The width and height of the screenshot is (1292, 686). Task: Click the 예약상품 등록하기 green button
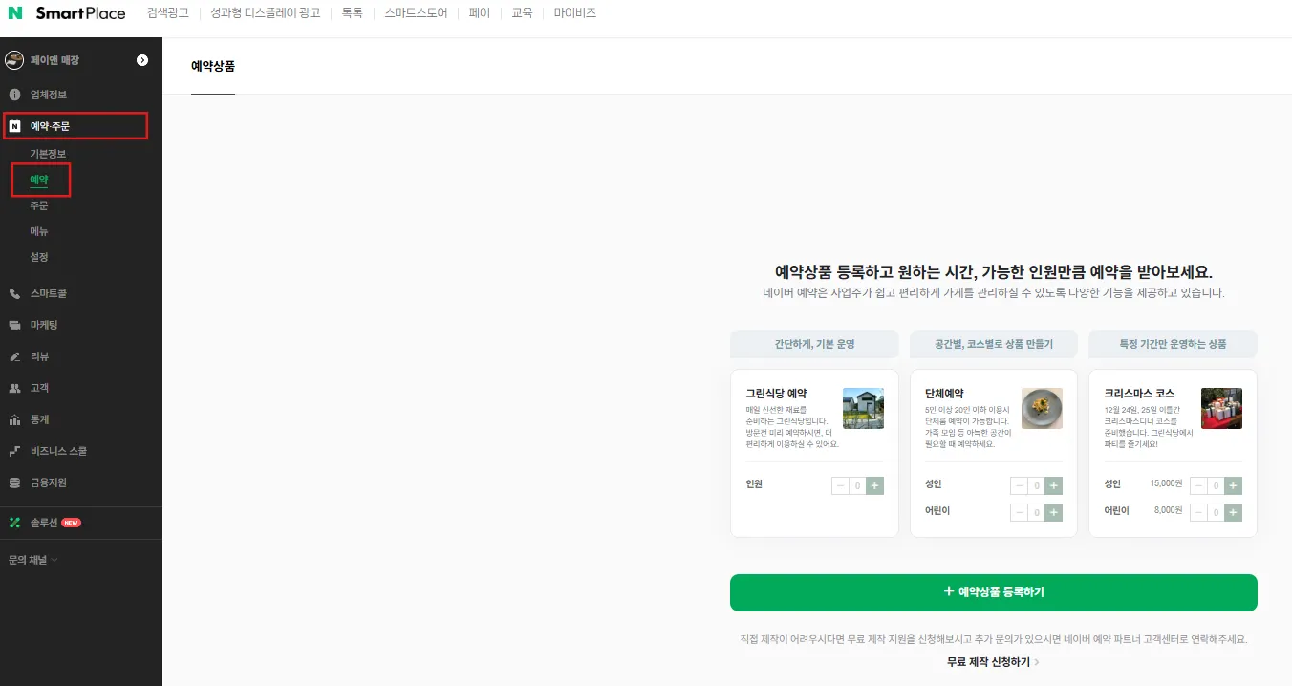pos(993,592)
